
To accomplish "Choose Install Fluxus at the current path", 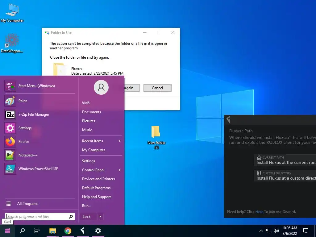I will point(285,160).
